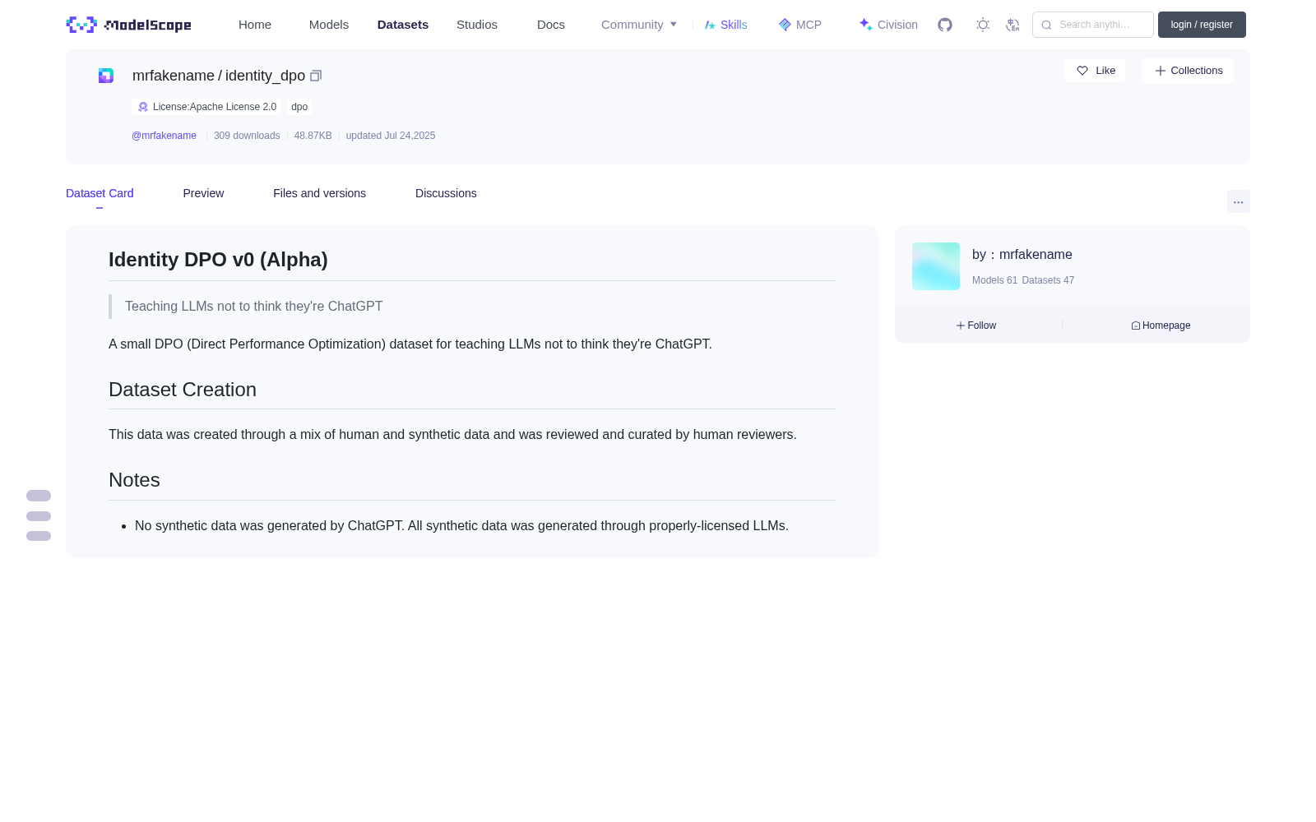Add the dataset to Collections
Image resolution: width=1316 pixels, height=822 pixels.
pyautogui.click(x=1188, y=71)
